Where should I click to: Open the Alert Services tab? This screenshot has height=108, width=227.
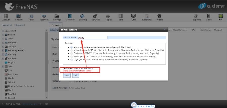click(180, 30)
